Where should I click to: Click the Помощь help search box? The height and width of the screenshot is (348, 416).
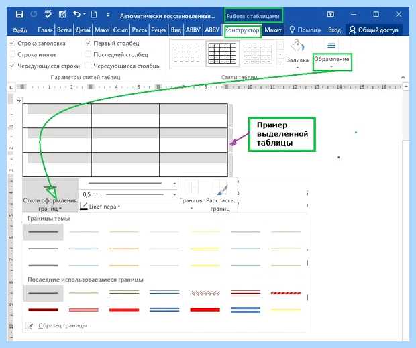pyautogui.click(x=305, y=30)
